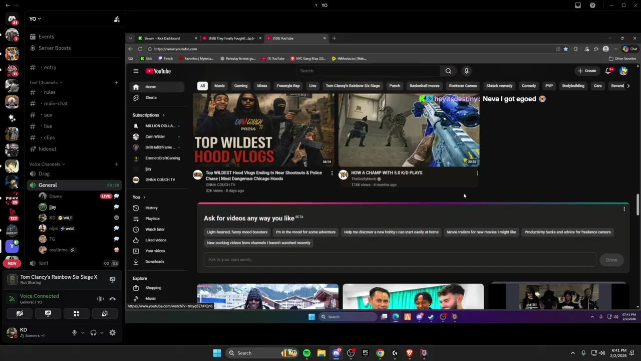Open the Events calendar item
The width and height of the screenshot is (641, 361).
46,37
